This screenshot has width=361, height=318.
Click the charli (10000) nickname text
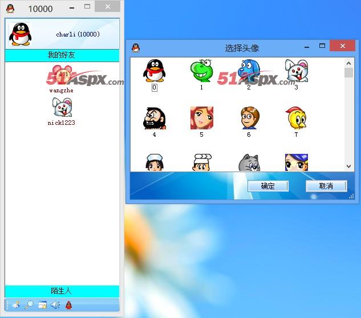78,34
